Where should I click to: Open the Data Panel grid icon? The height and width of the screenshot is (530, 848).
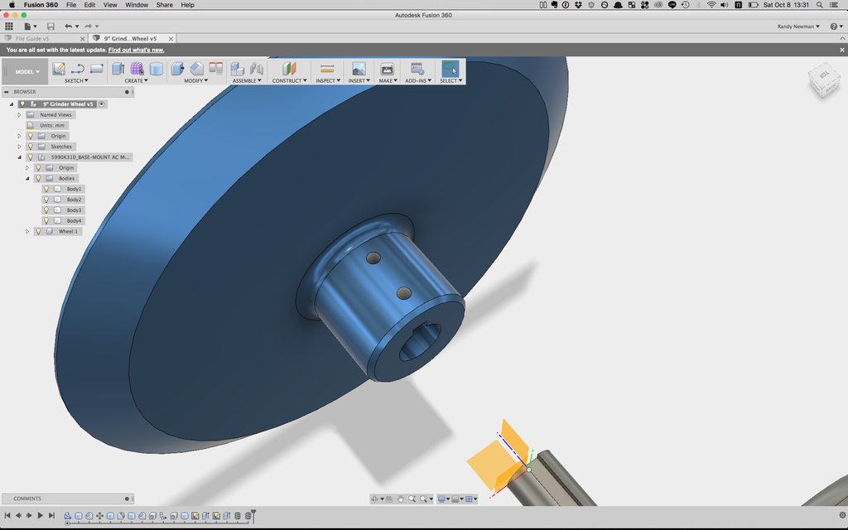[9, 26]
